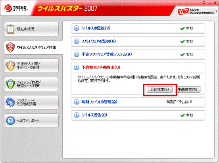
Task: Click the orange network shield icon
Action: tap(10, 66)
